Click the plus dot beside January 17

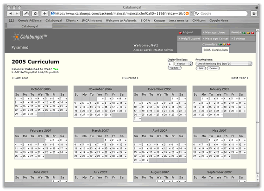tap(222, 107)
